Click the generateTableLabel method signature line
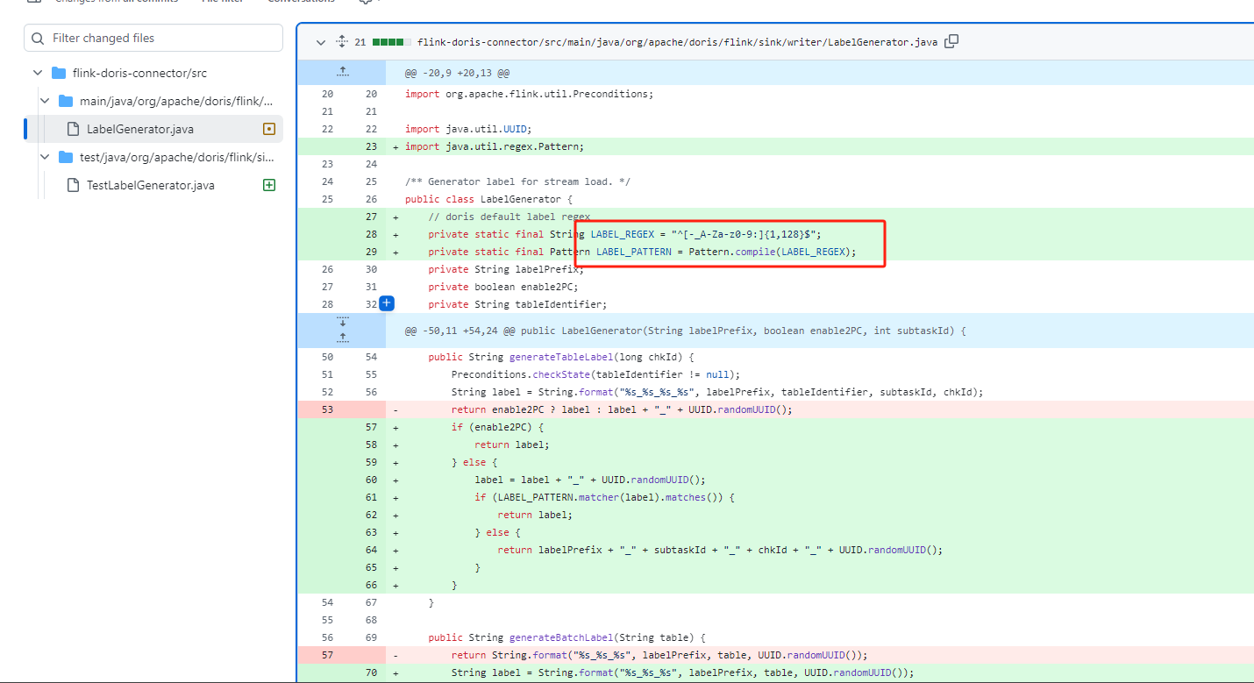This screenshot has width=1254, height=683. click(561, 357)
